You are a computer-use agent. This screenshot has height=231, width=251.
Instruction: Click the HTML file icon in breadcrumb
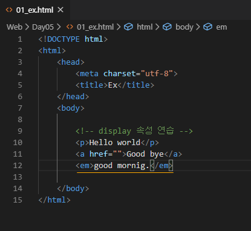coord(70,27)
